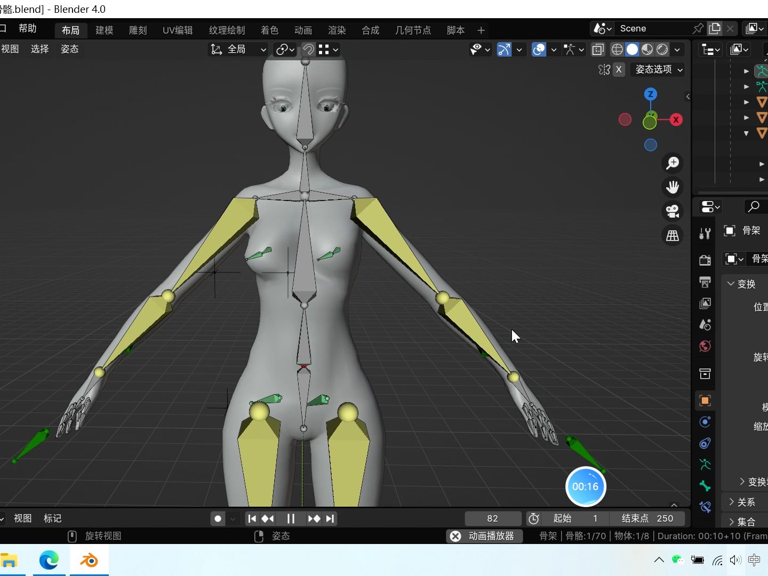The width and height of the screenshot is (768, 576).
Task: Create a new scene icon
Action: click(715, 28)
